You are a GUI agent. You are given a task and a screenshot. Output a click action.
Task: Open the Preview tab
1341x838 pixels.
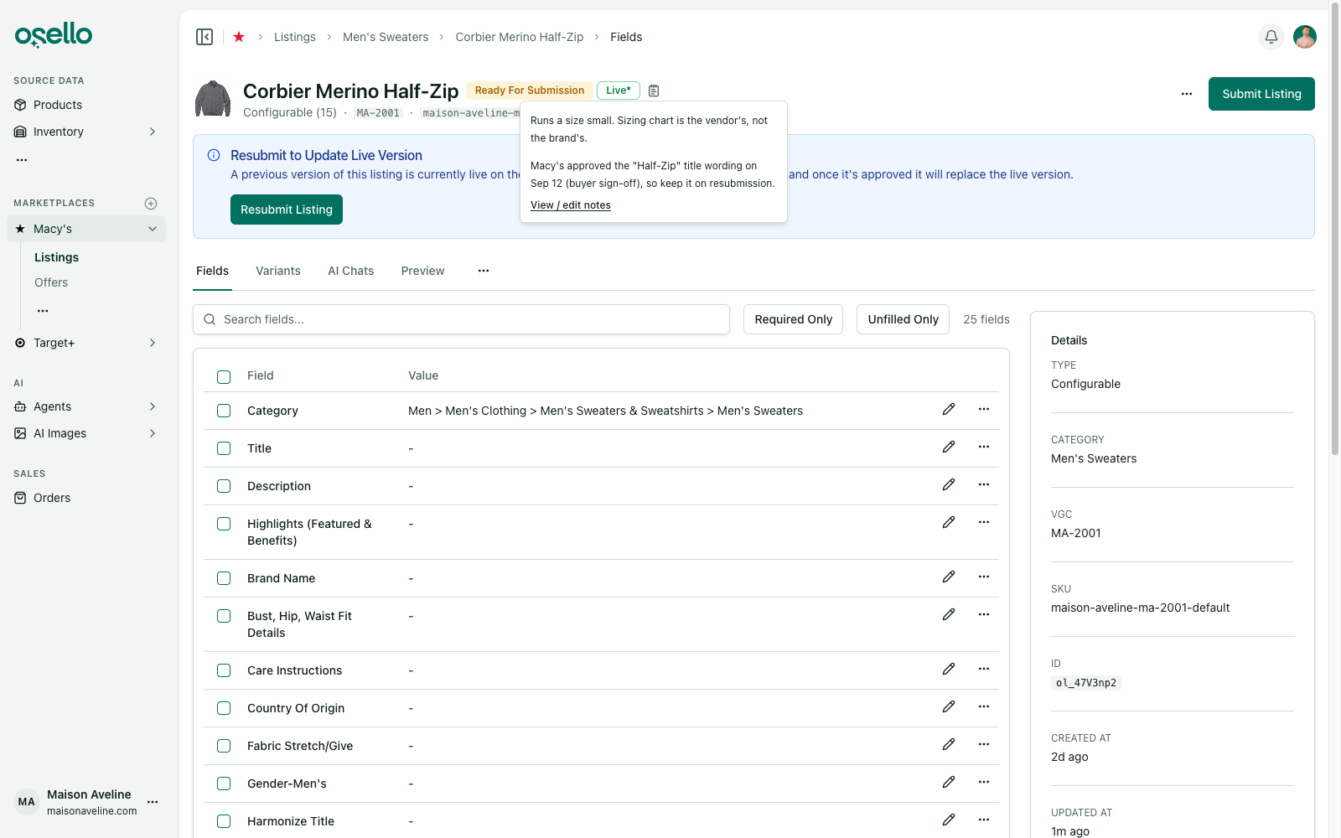(x=422, y=271)
